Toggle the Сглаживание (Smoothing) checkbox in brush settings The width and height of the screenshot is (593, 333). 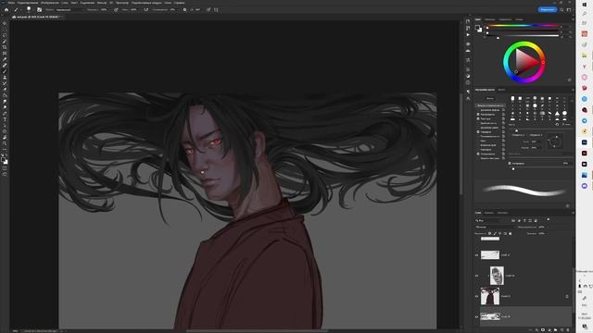click(478, 154)
